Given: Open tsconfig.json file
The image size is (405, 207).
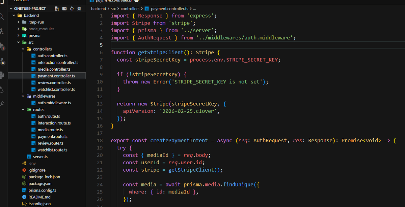Looking at the screenshot, I should tap(47, 204).
